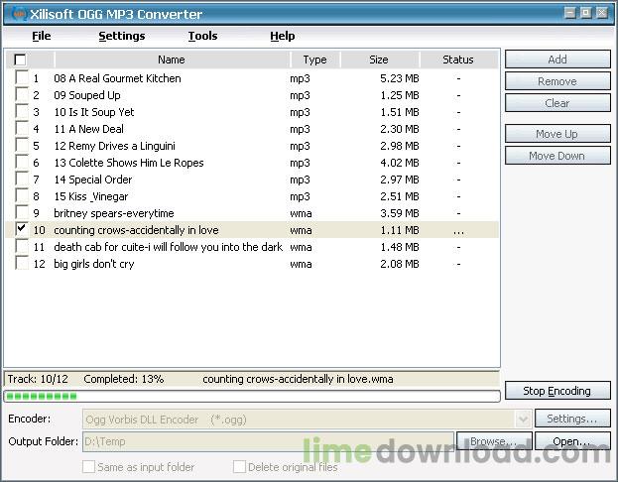Open the Help menu
618x482 pixels.
[282, 36]
